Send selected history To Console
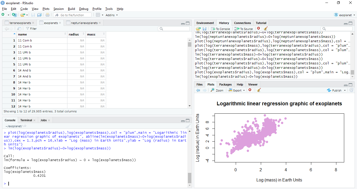 point(221,29)
